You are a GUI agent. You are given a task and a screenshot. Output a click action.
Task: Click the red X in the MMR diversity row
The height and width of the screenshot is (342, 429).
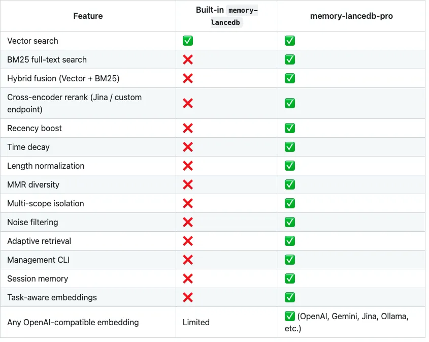coord(188,185)
